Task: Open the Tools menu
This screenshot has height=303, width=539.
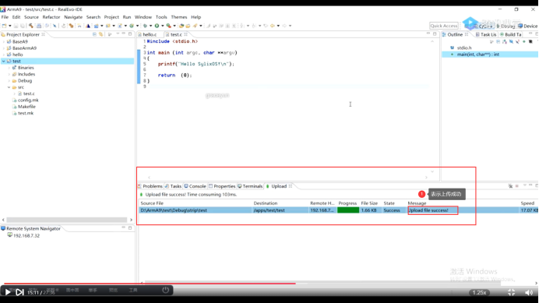Action: 161,17
